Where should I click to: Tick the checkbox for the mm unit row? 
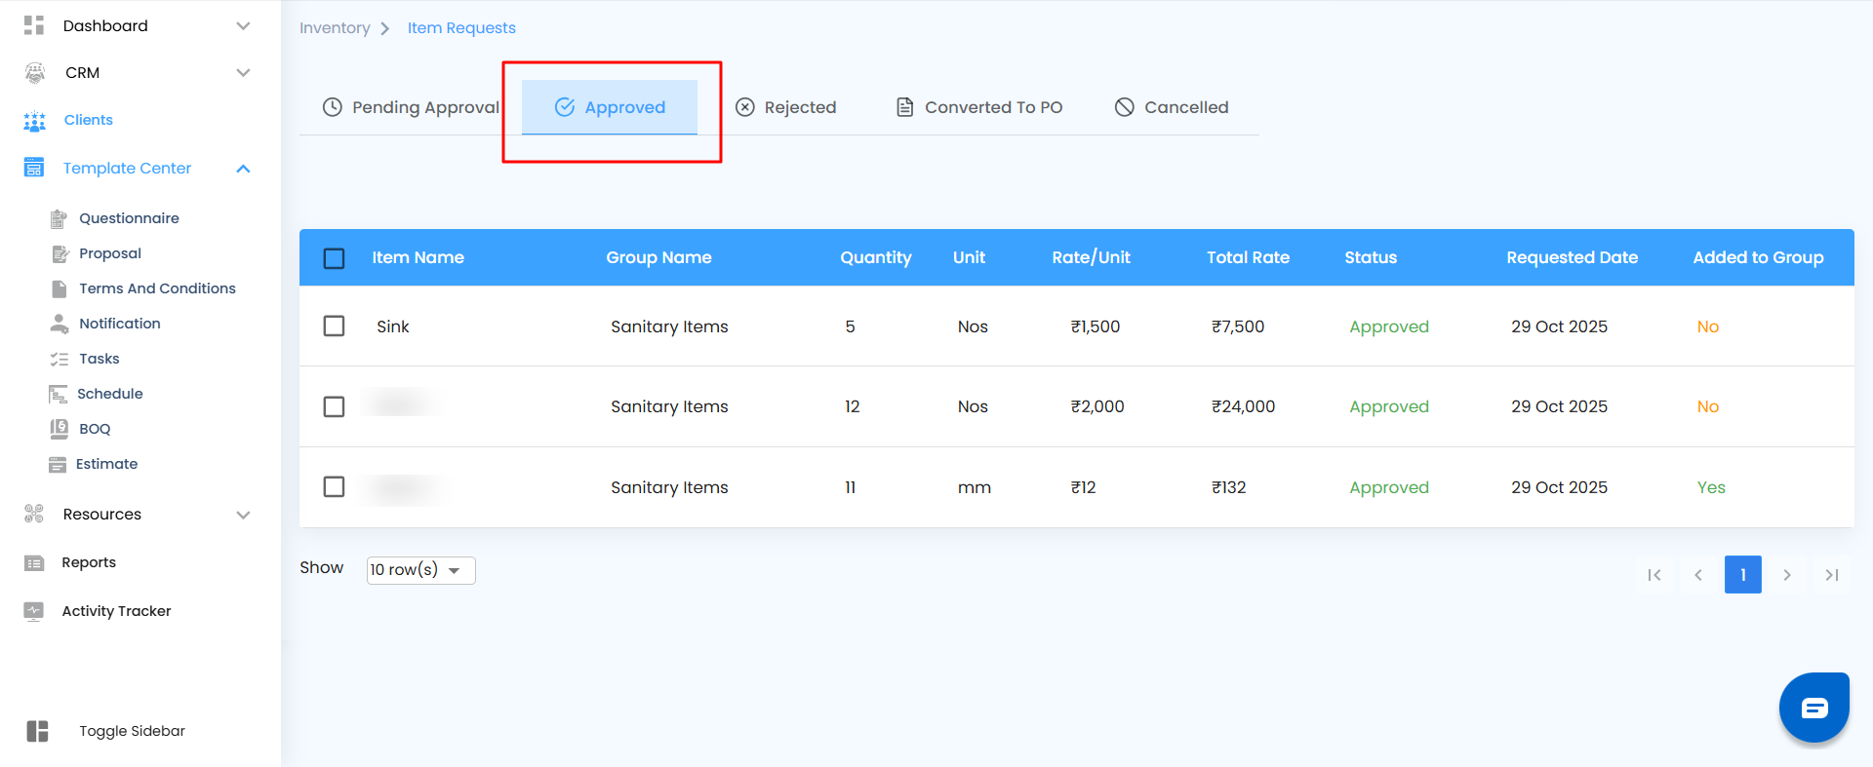334,486
